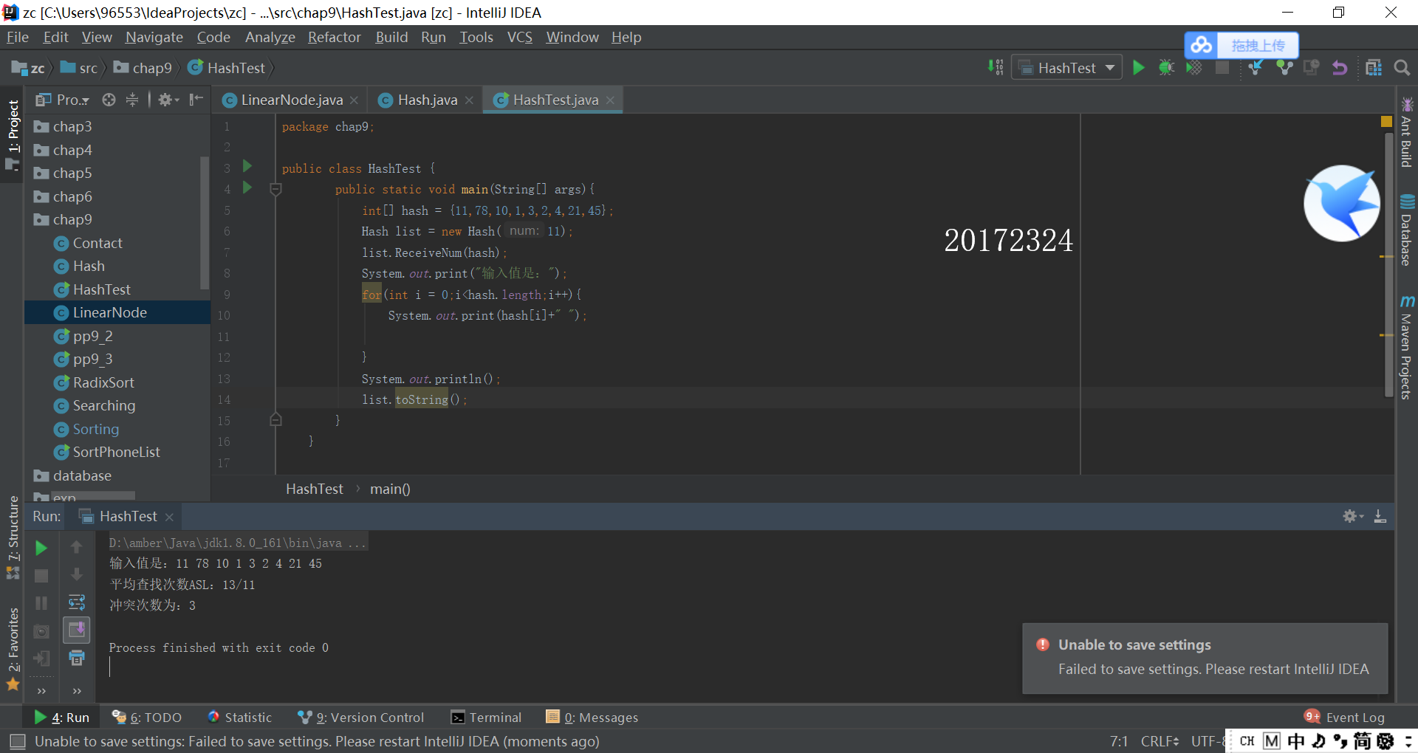Switch to Hash.java tab
1418x753 pixels.
tap(427, 100)
